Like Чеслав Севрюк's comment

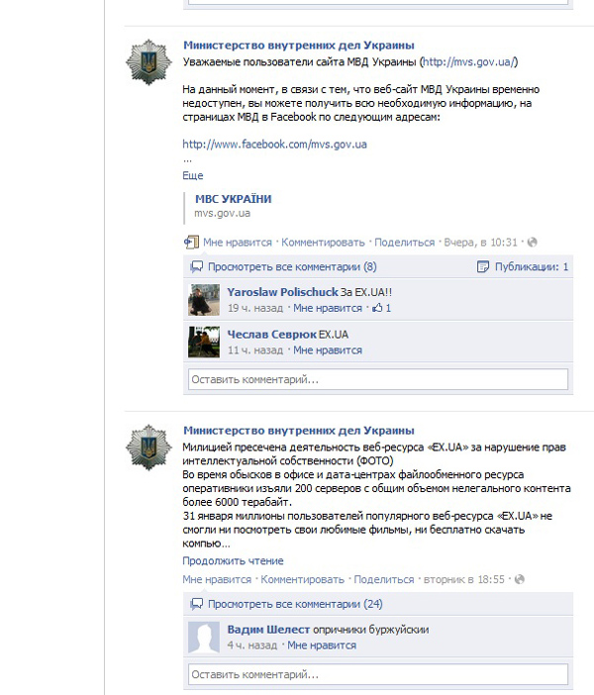328,350
